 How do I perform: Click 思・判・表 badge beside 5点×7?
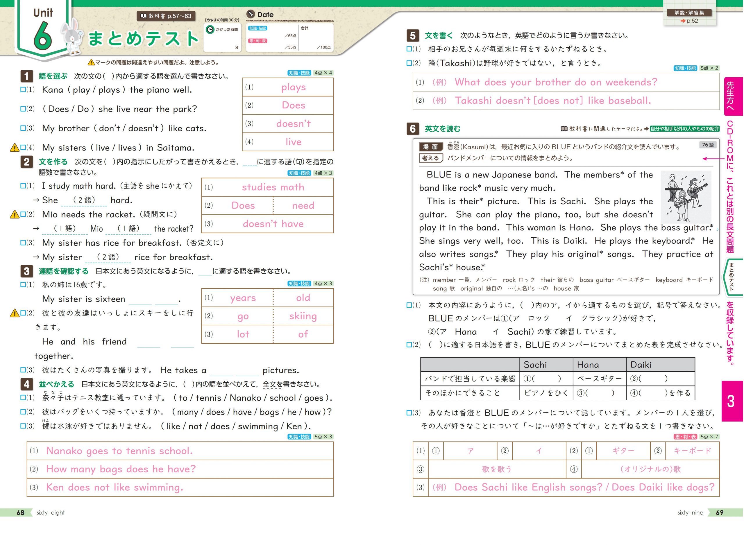[x=685, y=436]
